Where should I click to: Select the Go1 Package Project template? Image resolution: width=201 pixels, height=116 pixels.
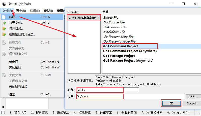click(x=119, y=56)
